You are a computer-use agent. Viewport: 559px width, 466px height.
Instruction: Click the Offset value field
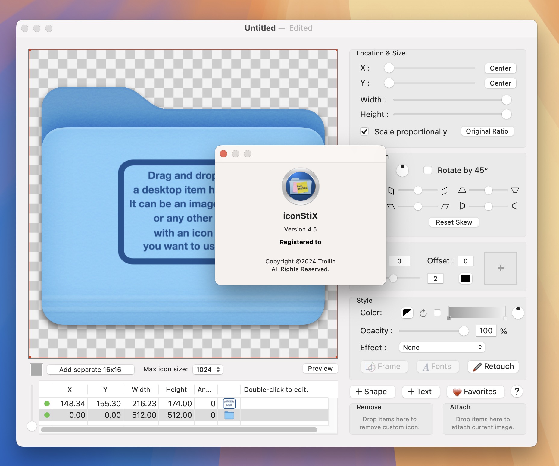pyautogui.click(x=465, y=261)
